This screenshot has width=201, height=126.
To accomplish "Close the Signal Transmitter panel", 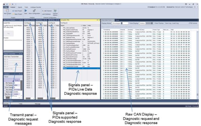I will [22, 54].
